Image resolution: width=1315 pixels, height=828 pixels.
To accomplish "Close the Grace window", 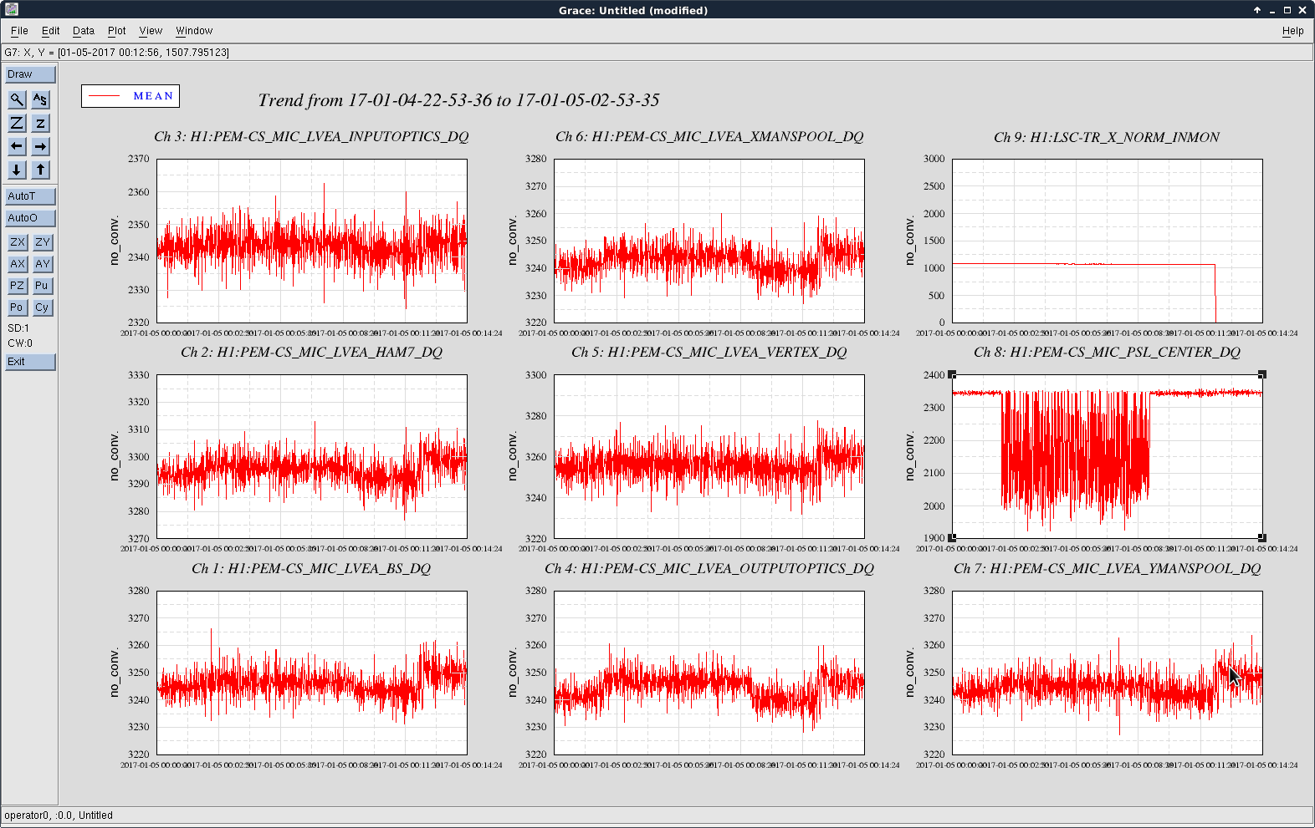I will (1302, 10).
